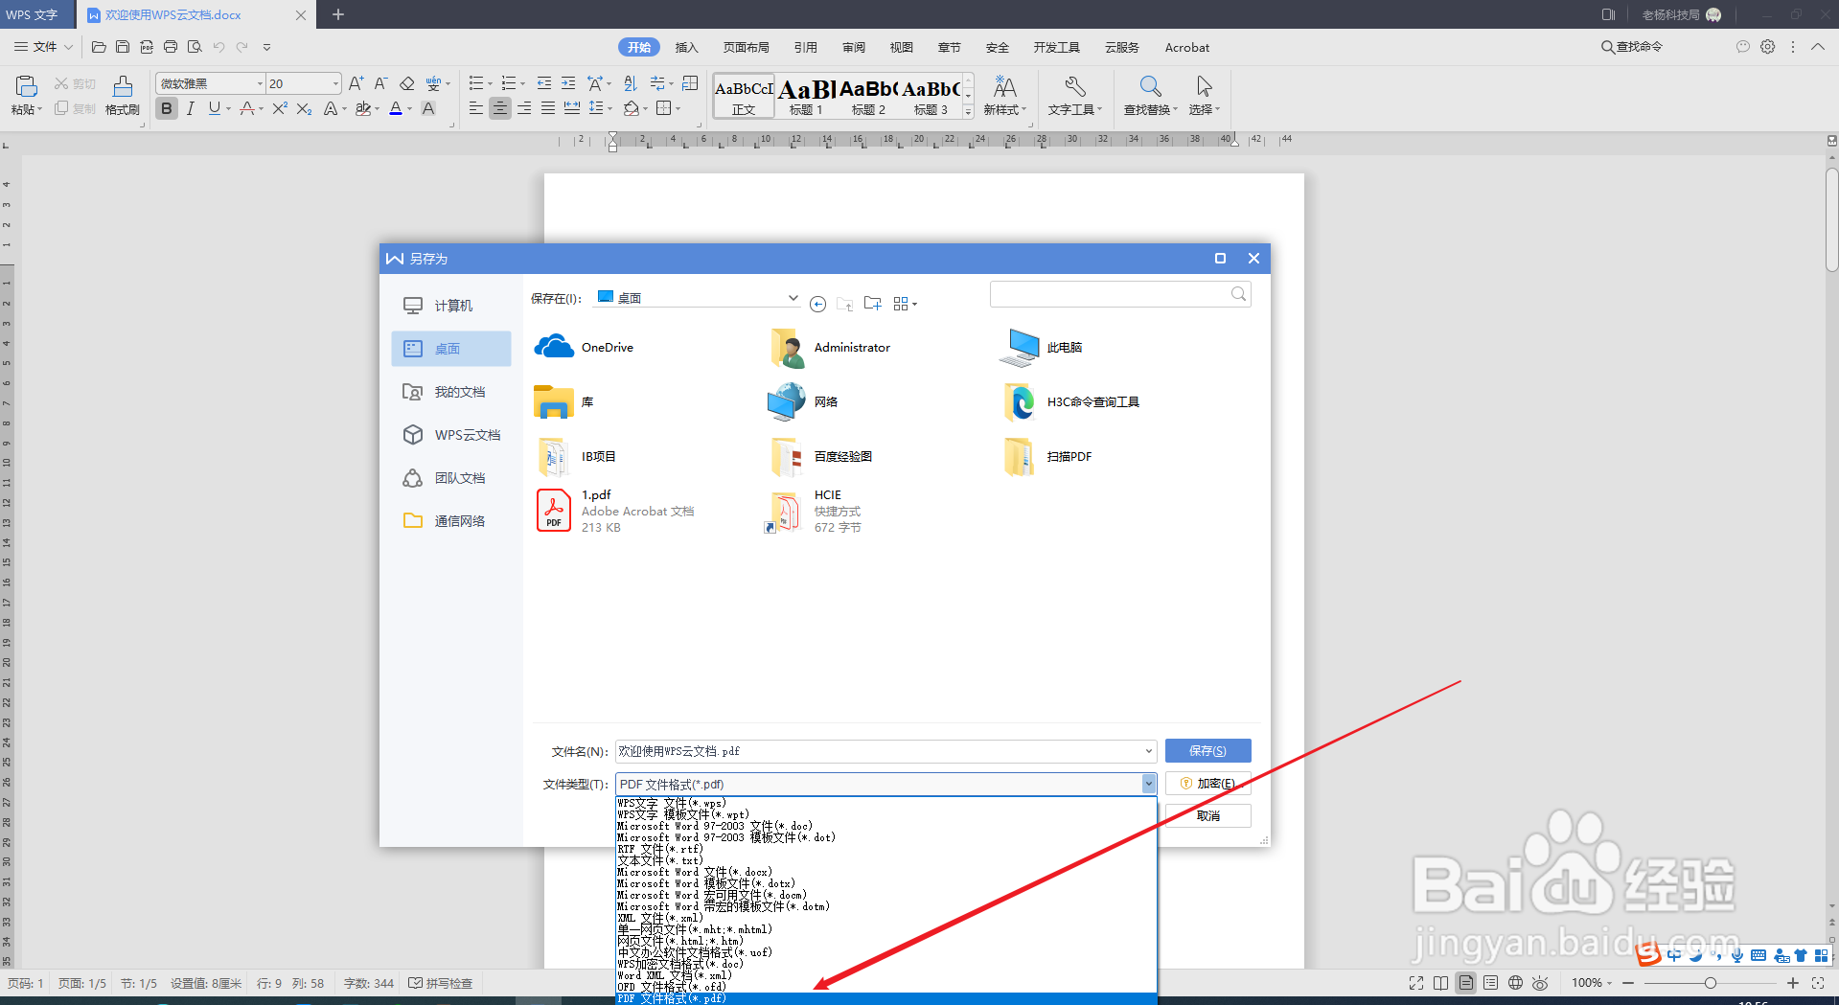Click the clear formatting eraser icon
This screenshot has height=1005, width=1839.
coord(406,83)
